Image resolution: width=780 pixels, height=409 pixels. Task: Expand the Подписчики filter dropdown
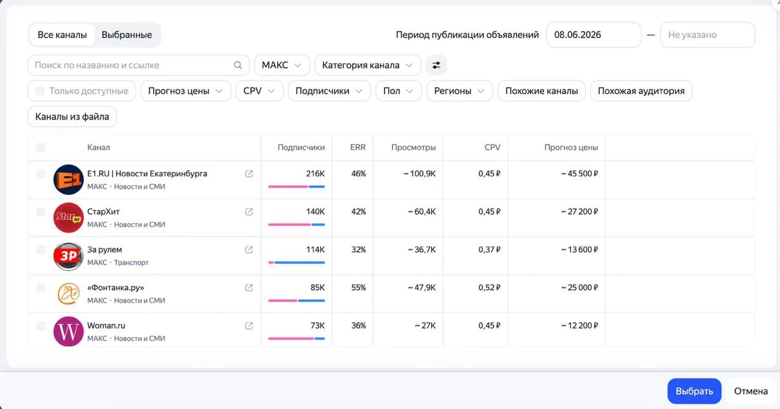click(330, 91)
